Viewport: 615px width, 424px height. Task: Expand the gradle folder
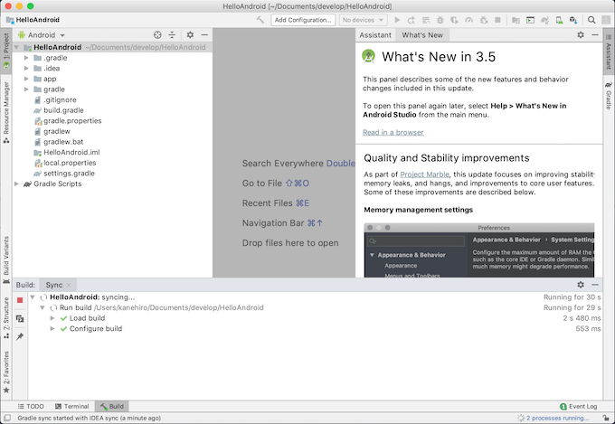coord(26,90)
